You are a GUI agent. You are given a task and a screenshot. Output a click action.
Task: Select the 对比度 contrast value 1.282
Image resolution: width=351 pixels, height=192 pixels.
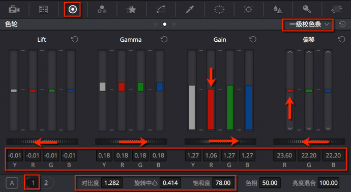[112, 183]
